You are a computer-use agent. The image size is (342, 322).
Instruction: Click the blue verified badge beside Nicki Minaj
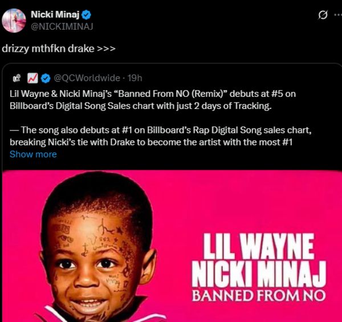(x=86, y=15)
